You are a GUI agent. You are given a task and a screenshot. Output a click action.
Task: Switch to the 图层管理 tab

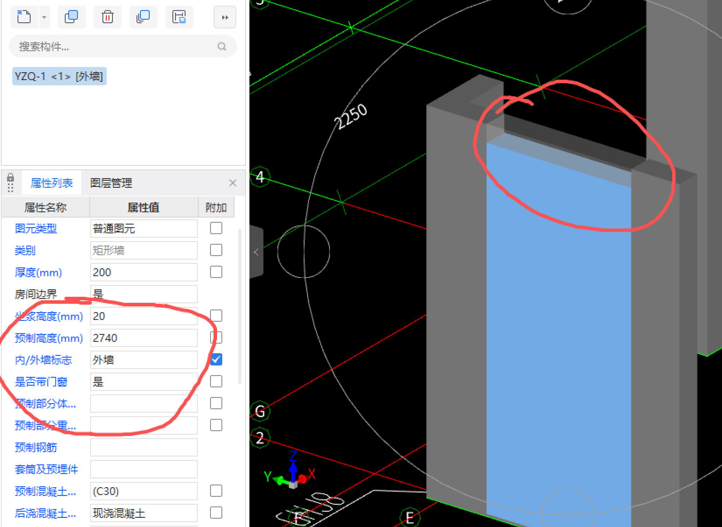(x=111, y=183)
